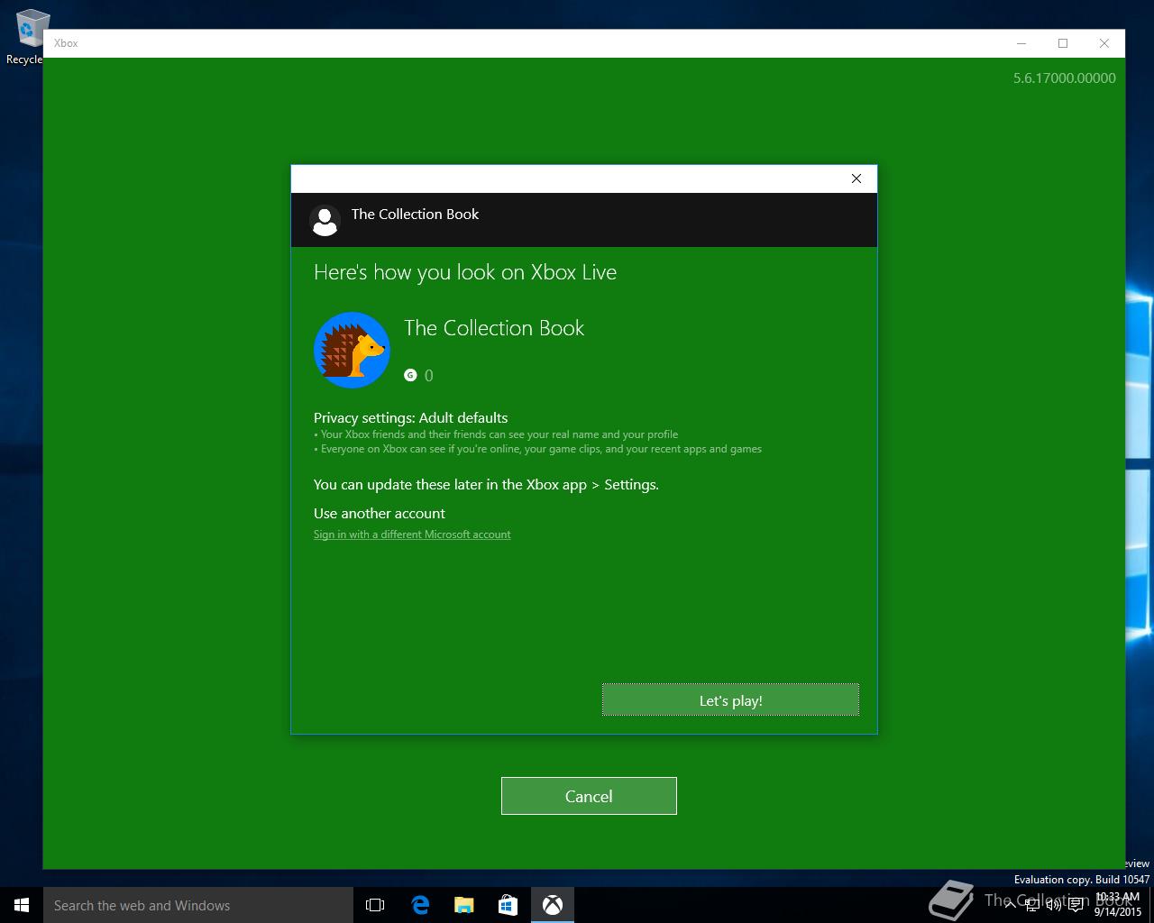This screenshot has width=1154, height=923.
Task: Minimize the Xbox window
Action: tap(1021, 43)
